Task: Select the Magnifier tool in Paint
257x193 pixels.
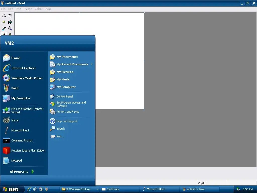Action: [10, 28]
